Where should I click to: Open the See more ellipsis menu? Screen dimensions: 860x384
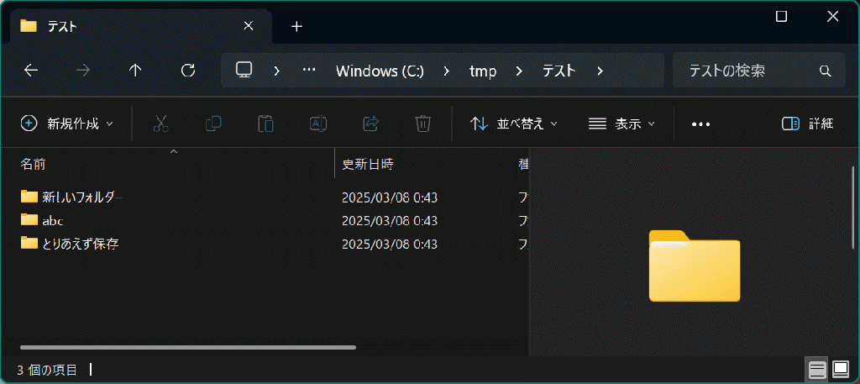[x=700, y=124]
